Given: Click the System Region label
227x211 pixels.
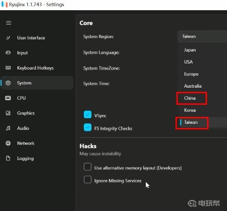Looking at the screenshot, I should point(98,37).
